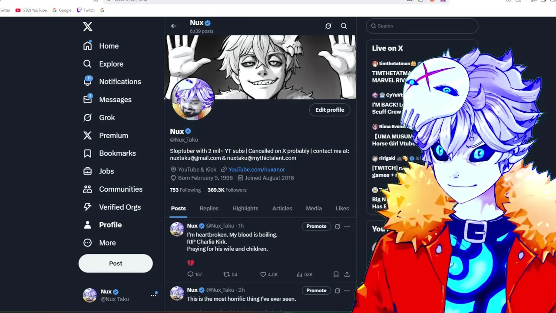Click the Edit profile button
Image resolution: width=556 pixels, height=313 pixels.
[330, 110]
